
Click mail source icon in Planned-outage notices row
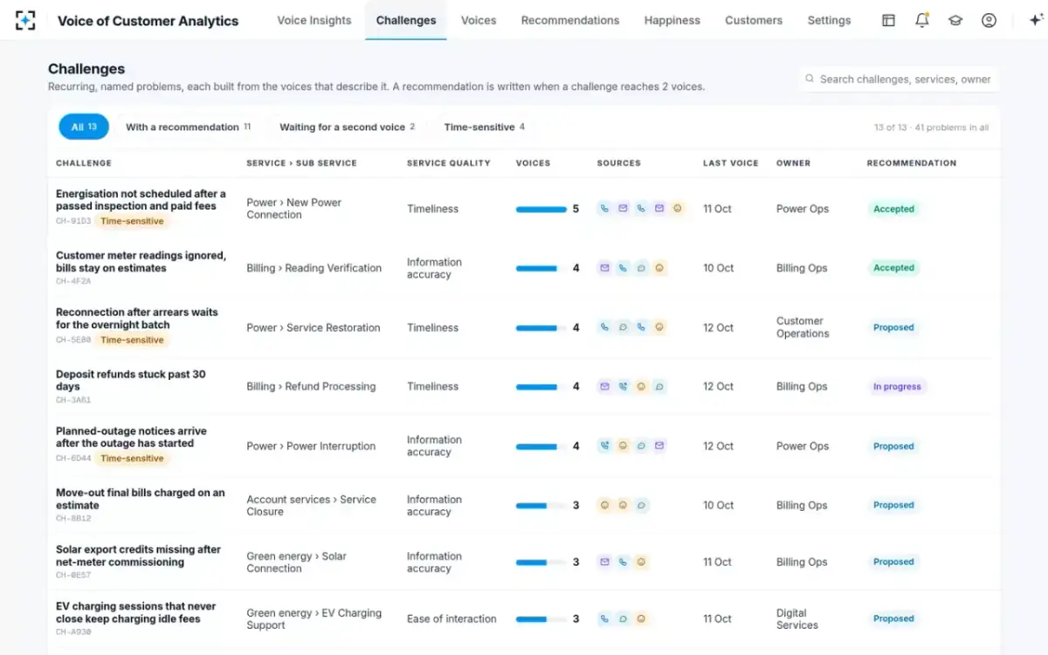tap(659, 445)
